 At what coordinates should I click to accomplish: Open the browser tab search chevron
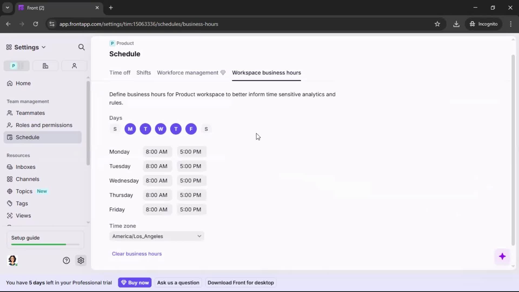pos(7,8)
